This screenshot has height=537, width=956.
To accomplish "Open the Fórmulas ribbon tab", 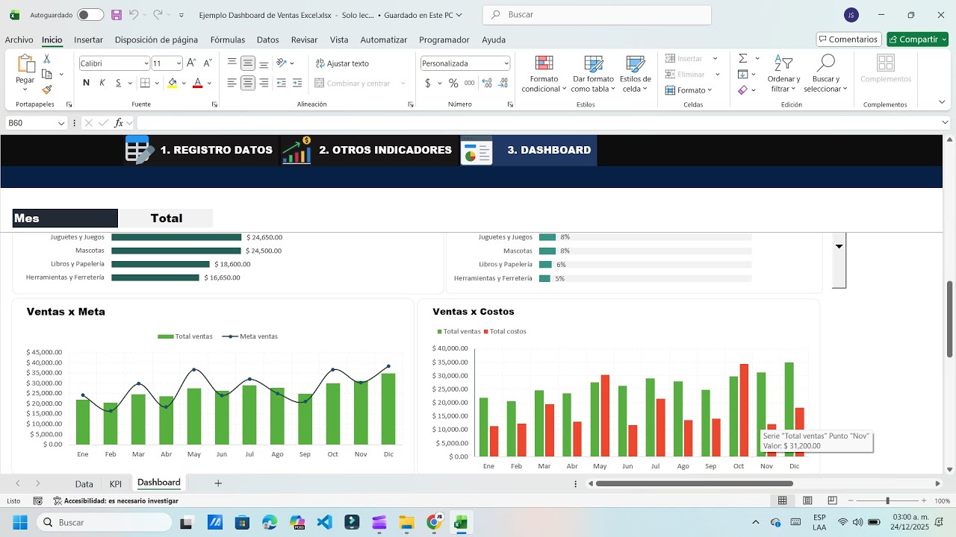I will coord(228,40).
